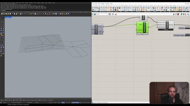The height and width of the screenshot is (106, 190).
Task: Click Grasshopper open file icon on canvas toolbar
Action: pos(93,14)
